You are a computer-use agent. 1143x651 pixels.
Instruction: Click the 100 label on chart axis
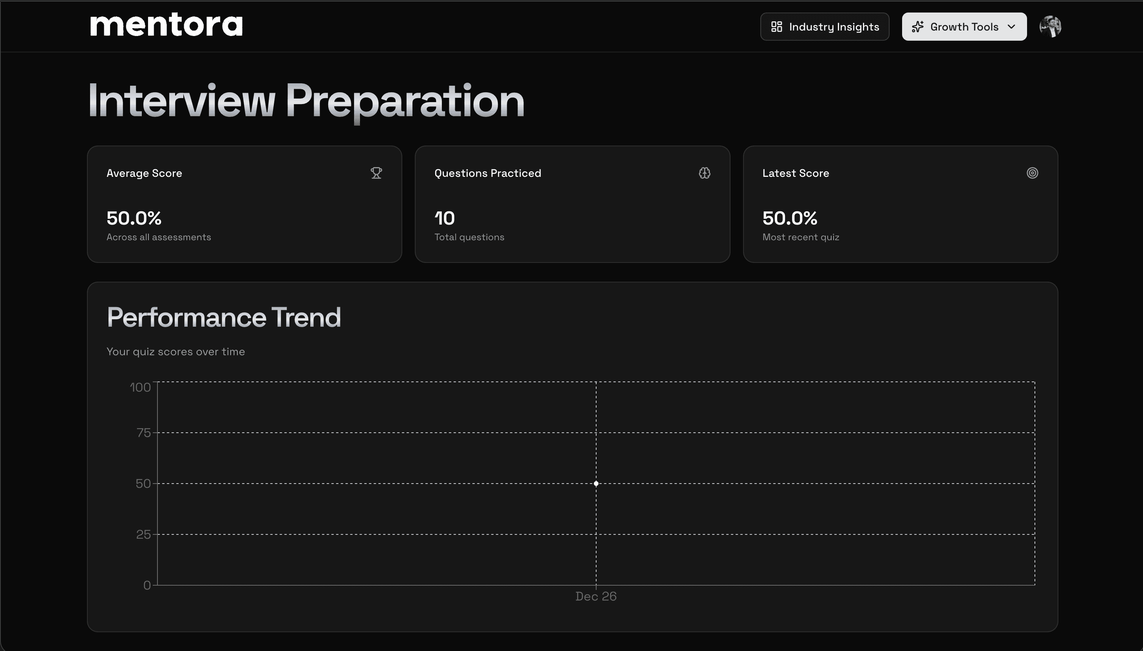140,387
